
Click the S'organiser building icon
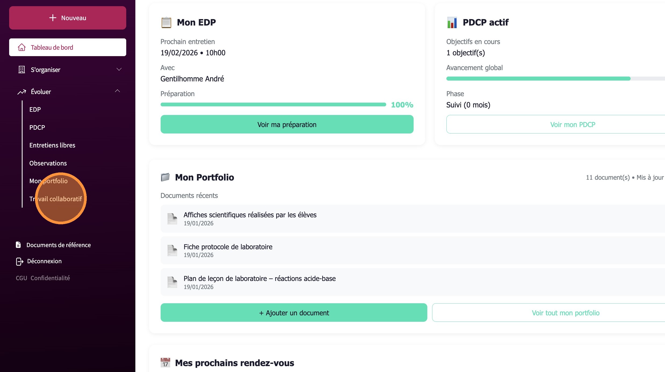coord(22,70)
